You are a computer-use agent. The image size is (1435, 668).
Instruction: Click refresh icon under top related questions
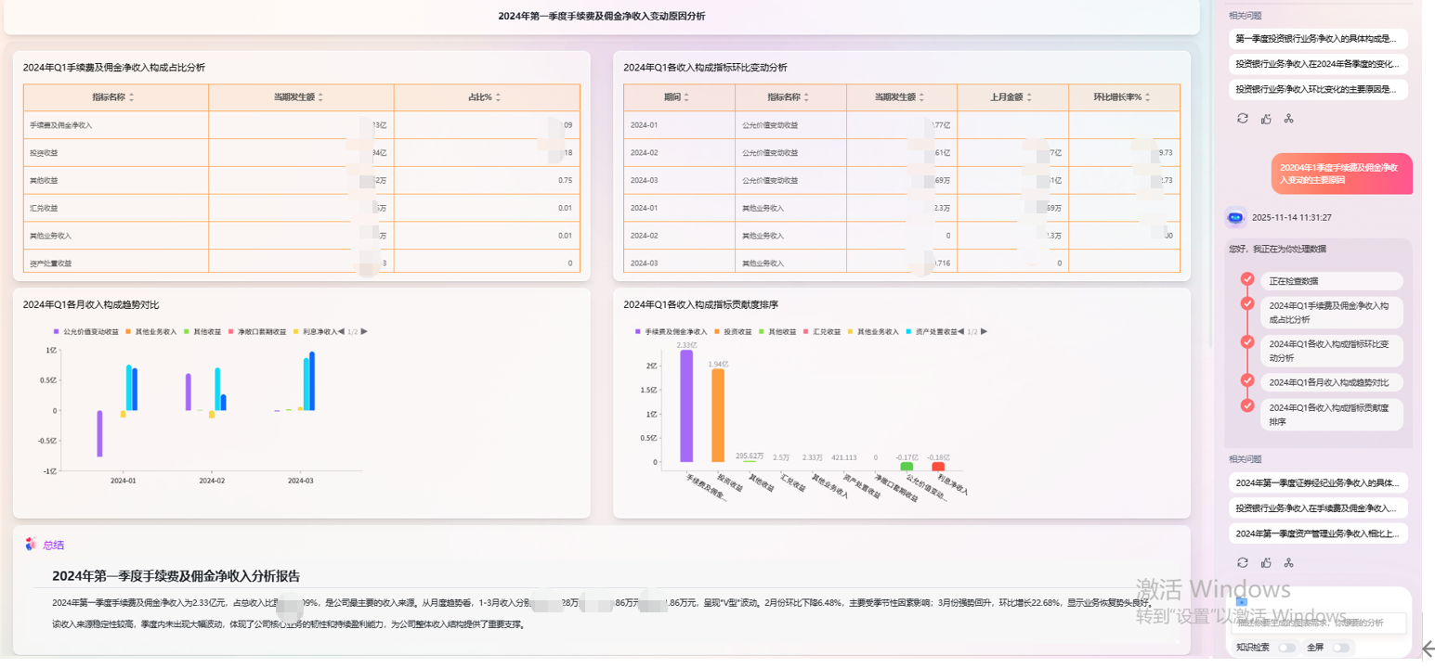(x=1243, y=118)
